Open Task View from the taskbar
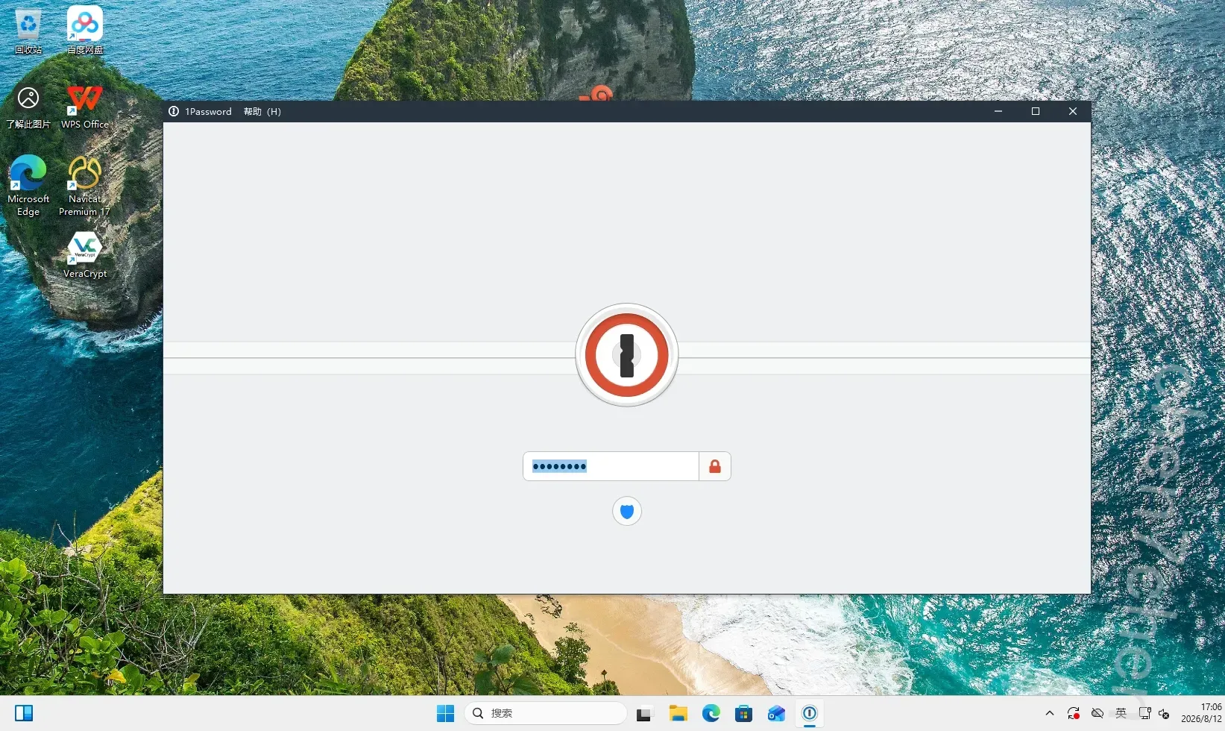Image resolution: width=1225 pixels, height=731 pixels. pos(645,713)
